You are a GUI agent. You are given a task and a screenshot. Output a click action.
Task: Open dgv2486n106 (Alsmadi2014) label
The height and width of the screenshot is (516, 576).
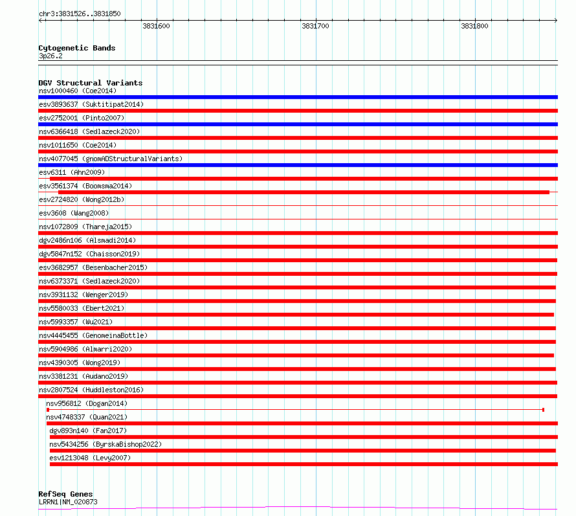[87, 240]
